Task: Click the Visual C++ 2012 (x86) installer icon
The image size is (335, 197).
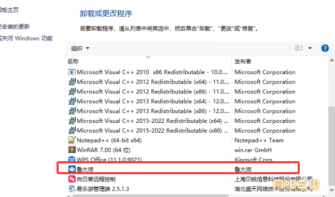Action: [72, 92]
